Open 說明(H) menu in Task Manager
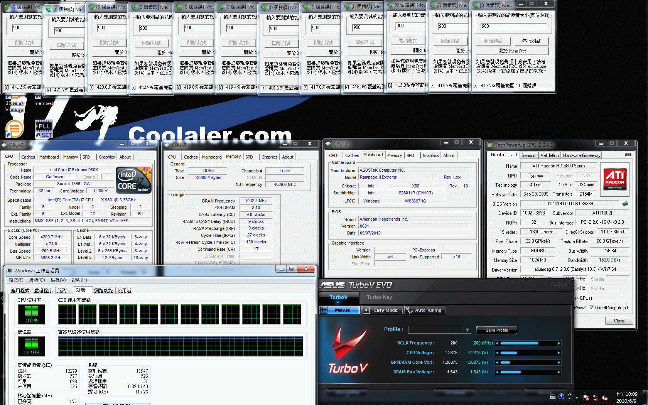The image size is (648, 405). (x=79, y=280)
